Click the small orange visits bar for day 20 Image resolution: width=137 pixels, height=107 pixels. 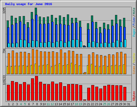pos(85,73)
